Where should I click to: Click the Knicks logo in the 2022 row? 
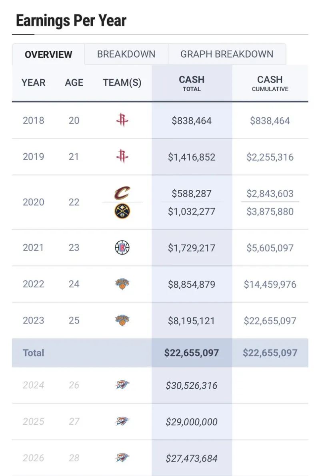(x=122, y=283)
